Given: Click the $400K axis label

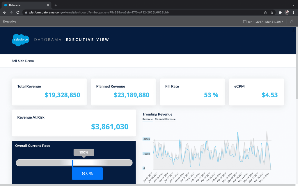Looking at the screenshot, I should (x=147, y=139).
